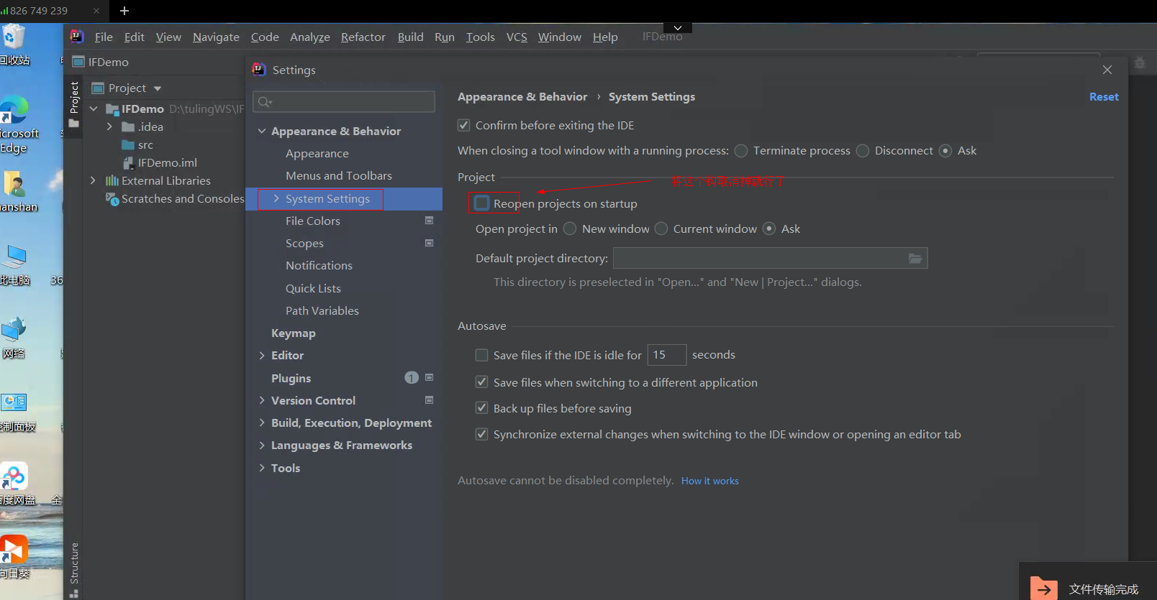The height and width of the screenshot is (600, 1157).
Task: Collapse Appearance & Behavior settings group
Action: (x=262, y=131)
